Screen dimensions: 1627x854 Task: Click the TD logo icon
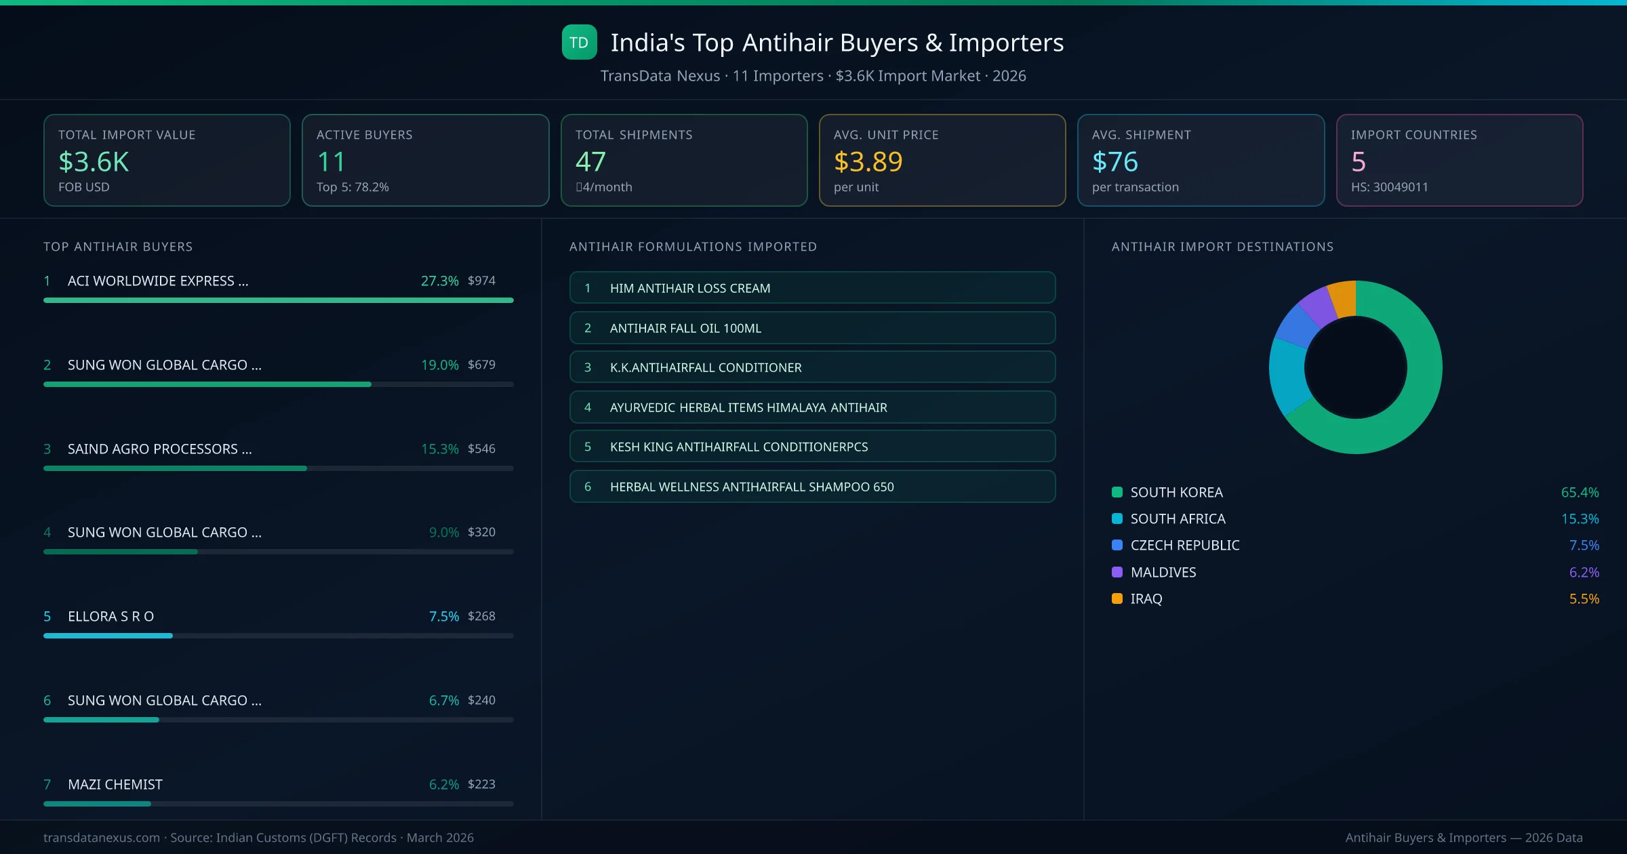point(579,43)
